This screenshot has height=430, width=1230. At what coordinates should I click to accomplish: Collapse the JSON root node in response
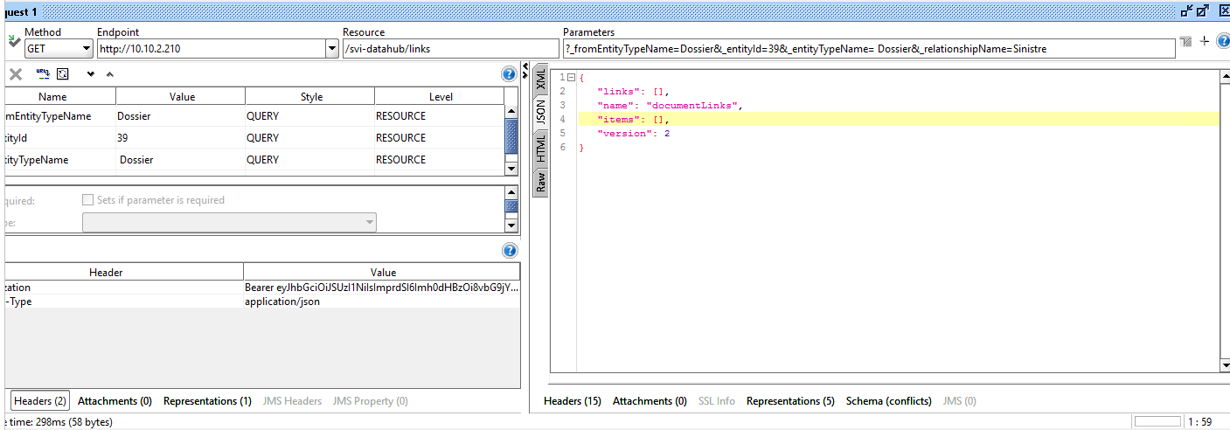tap(571, 77)
